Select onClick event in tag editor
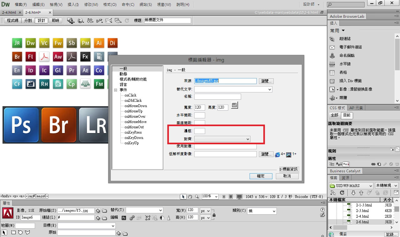 pyautogui.click(x=130, y=95)
